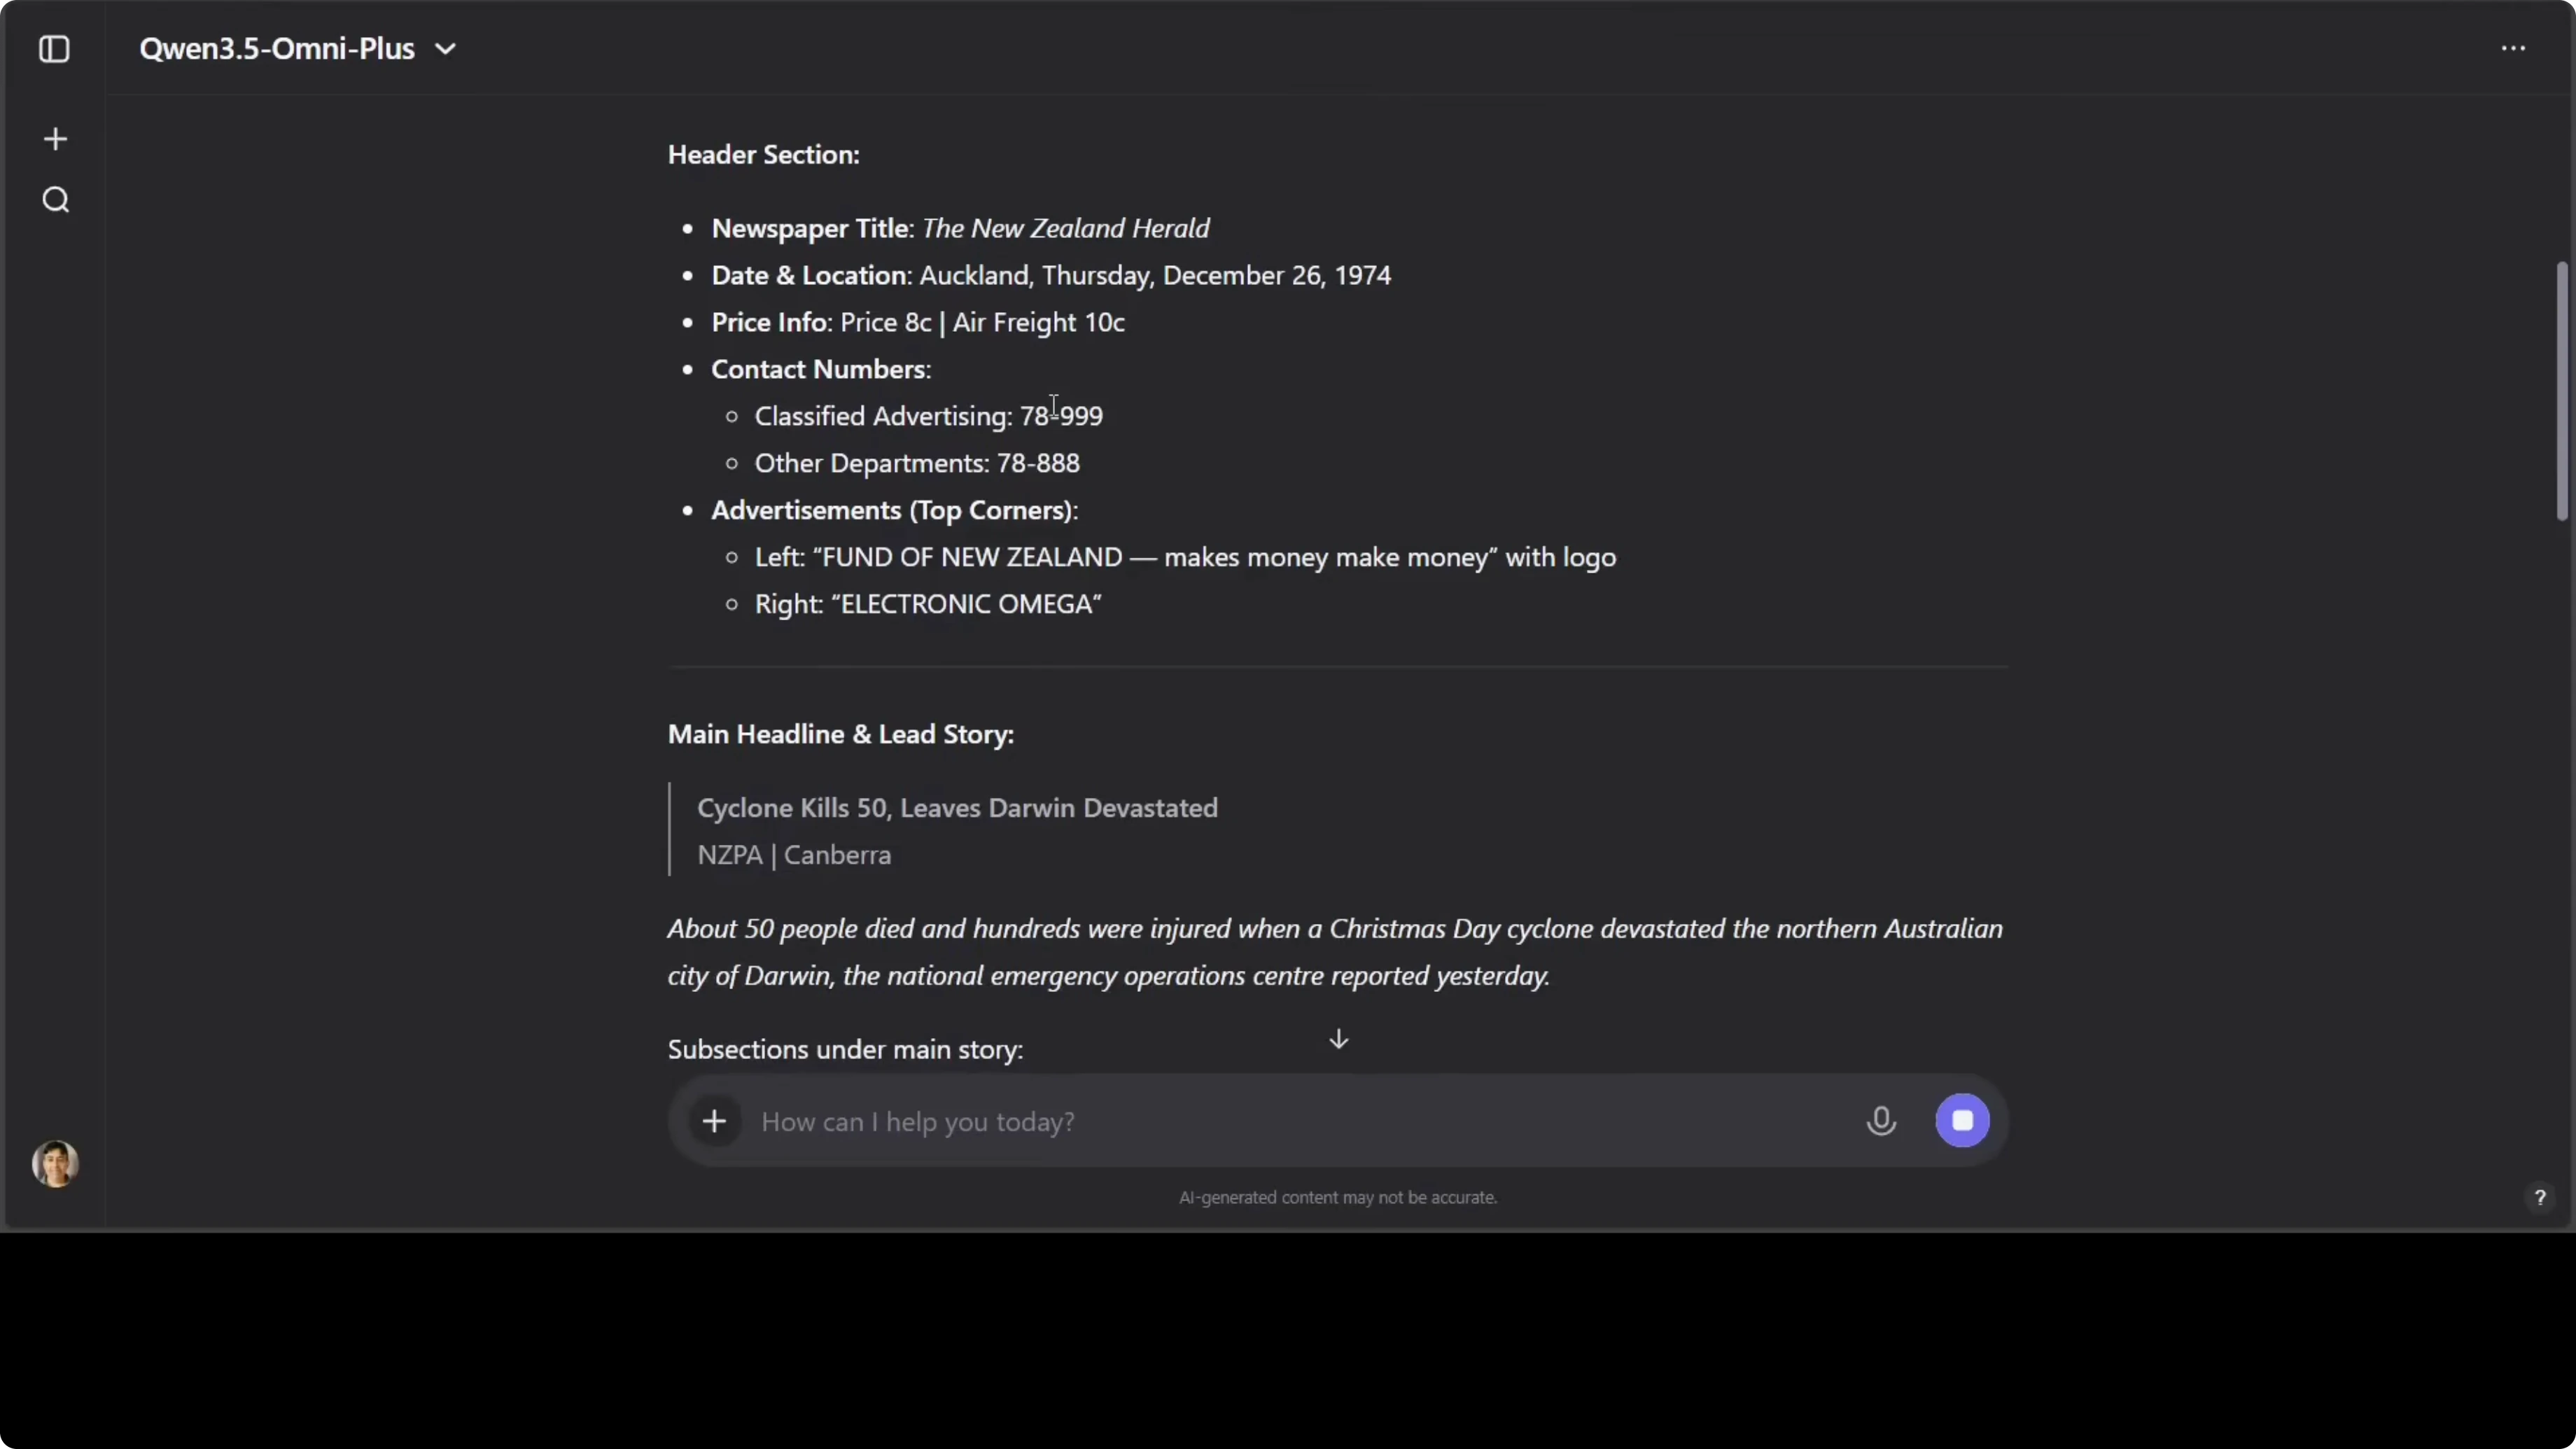
Task: Expand the Qwen3.5-Omni-Plus model dropdown chevron
Action: pos(446,49)
